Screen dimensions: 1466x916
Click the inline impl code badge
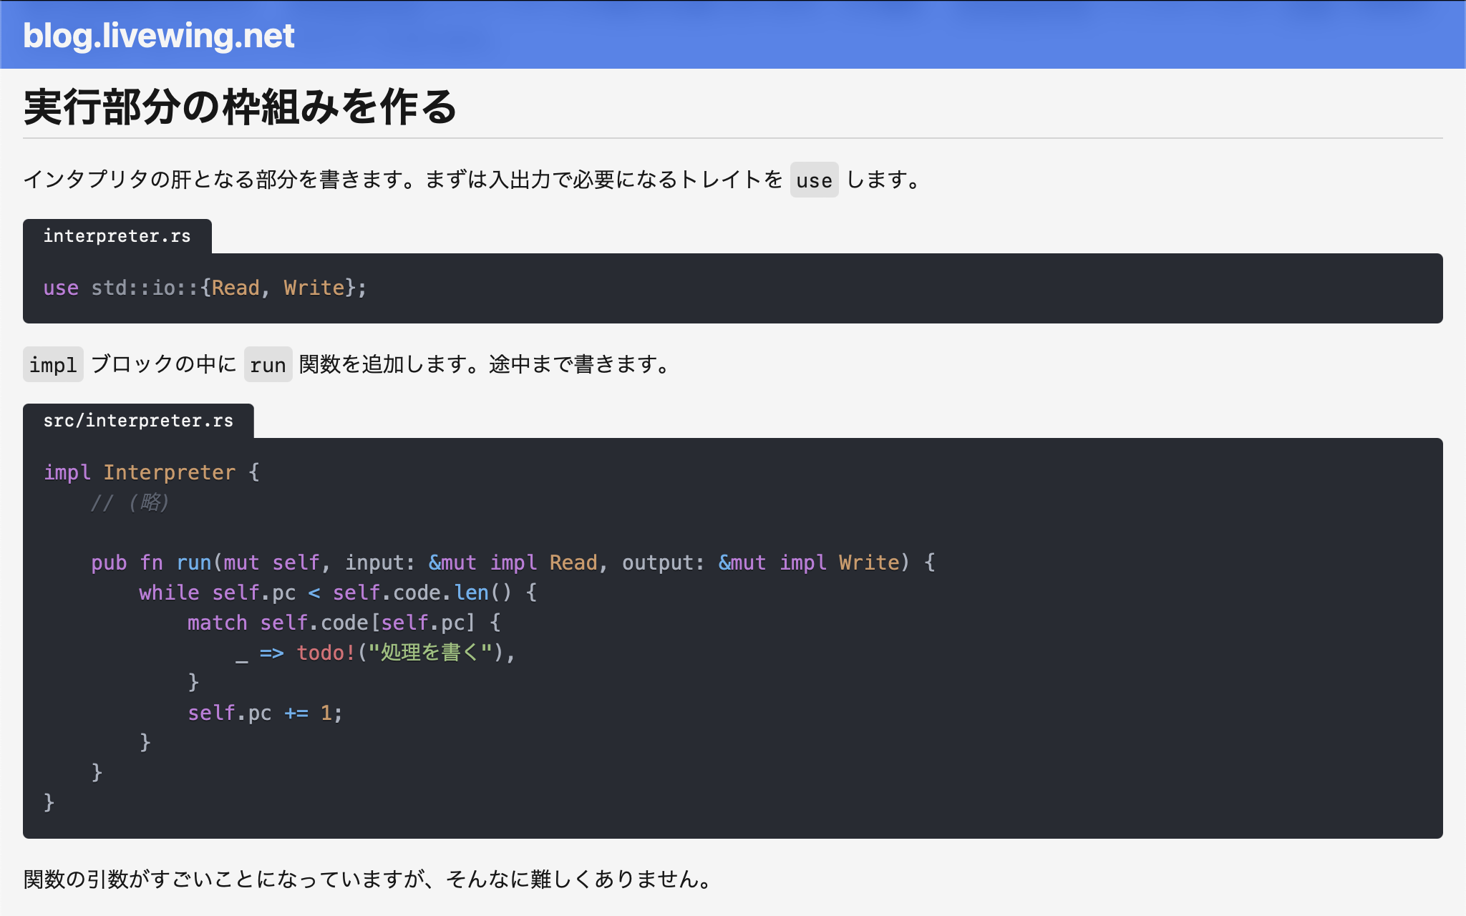click(52, 365)
